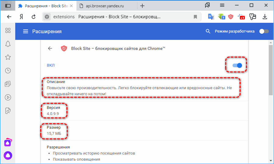The image size is (274, 164).
Task: Click the version number 4.0.9.9
Action: tap(53, 114)
